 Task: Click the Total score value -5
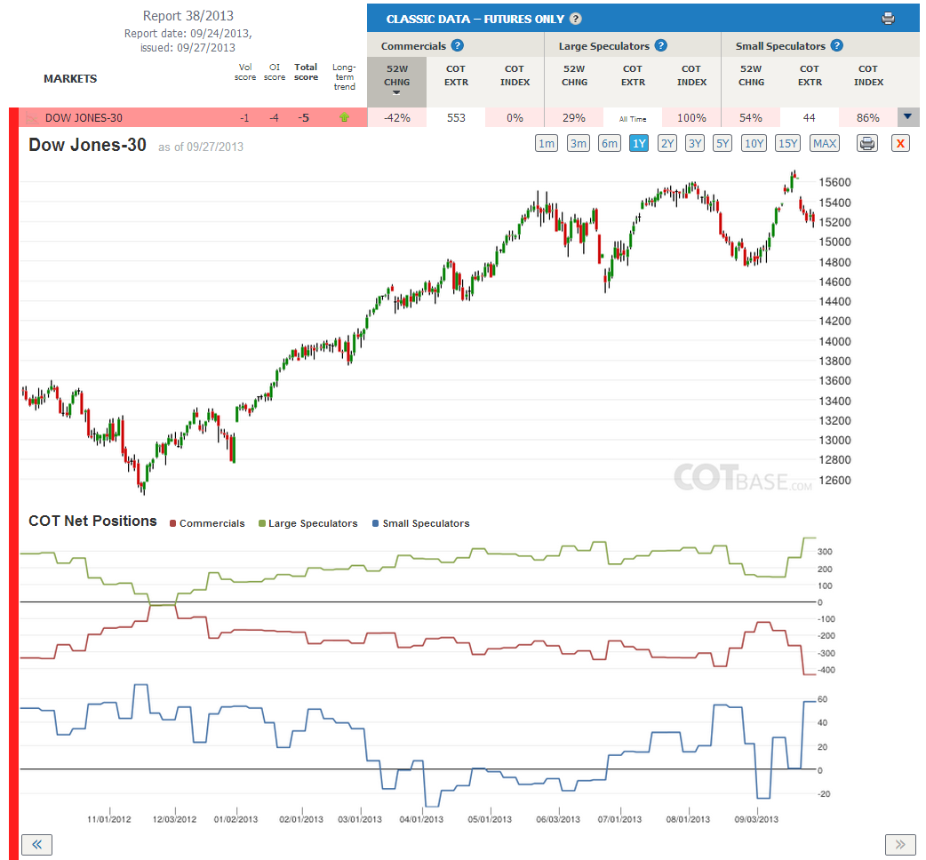pos(304,117)
